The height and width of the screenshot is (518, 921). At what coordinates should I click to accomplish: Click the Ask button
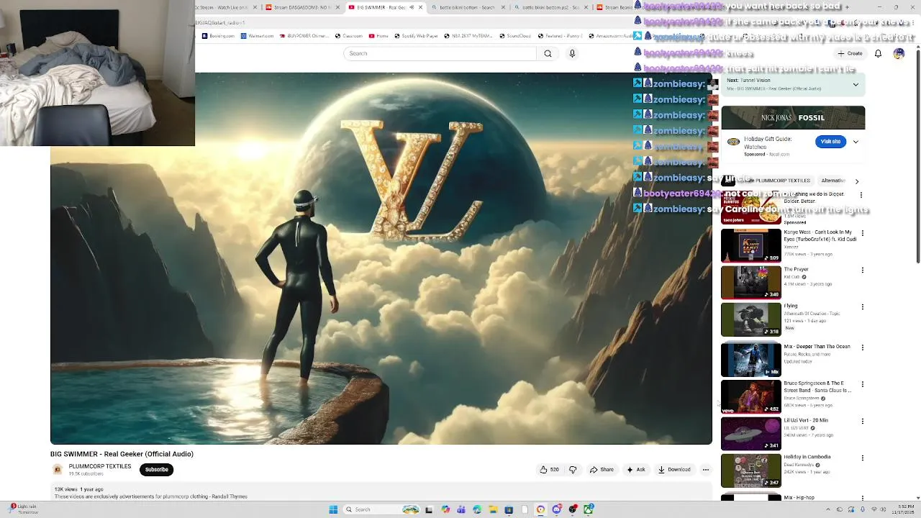[x=636, y=470]
